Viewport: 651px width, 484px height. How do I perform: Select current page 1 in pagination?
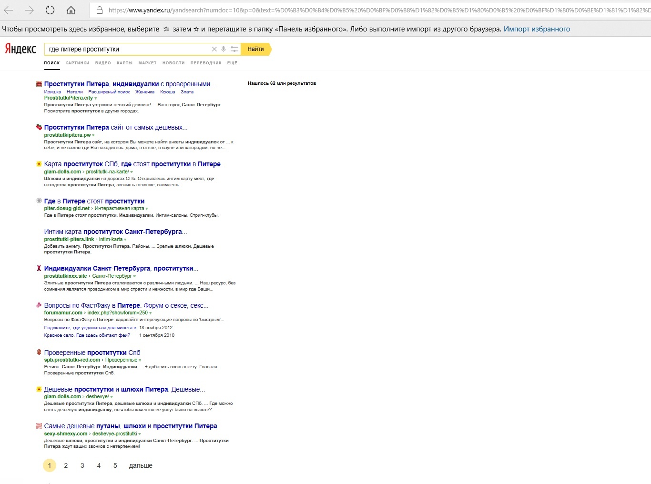pos(50,465)
